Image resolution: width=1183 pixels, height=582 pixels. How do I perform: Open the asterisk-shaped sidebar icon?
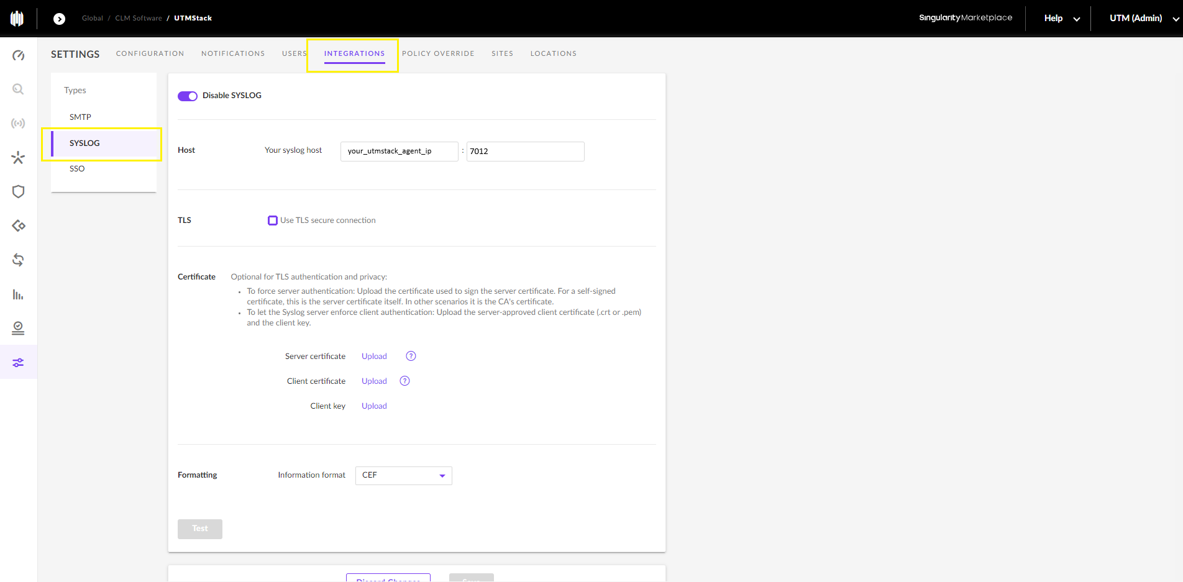point(19,158)
